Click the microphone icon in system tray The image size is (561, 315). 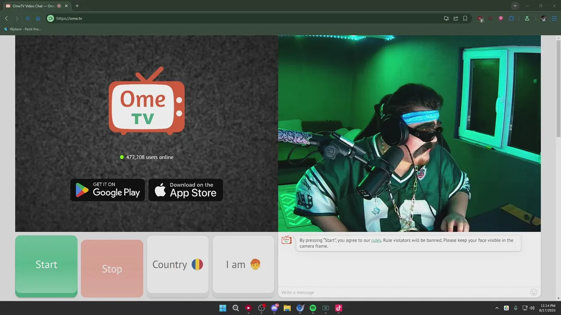[x=515, y=308]
